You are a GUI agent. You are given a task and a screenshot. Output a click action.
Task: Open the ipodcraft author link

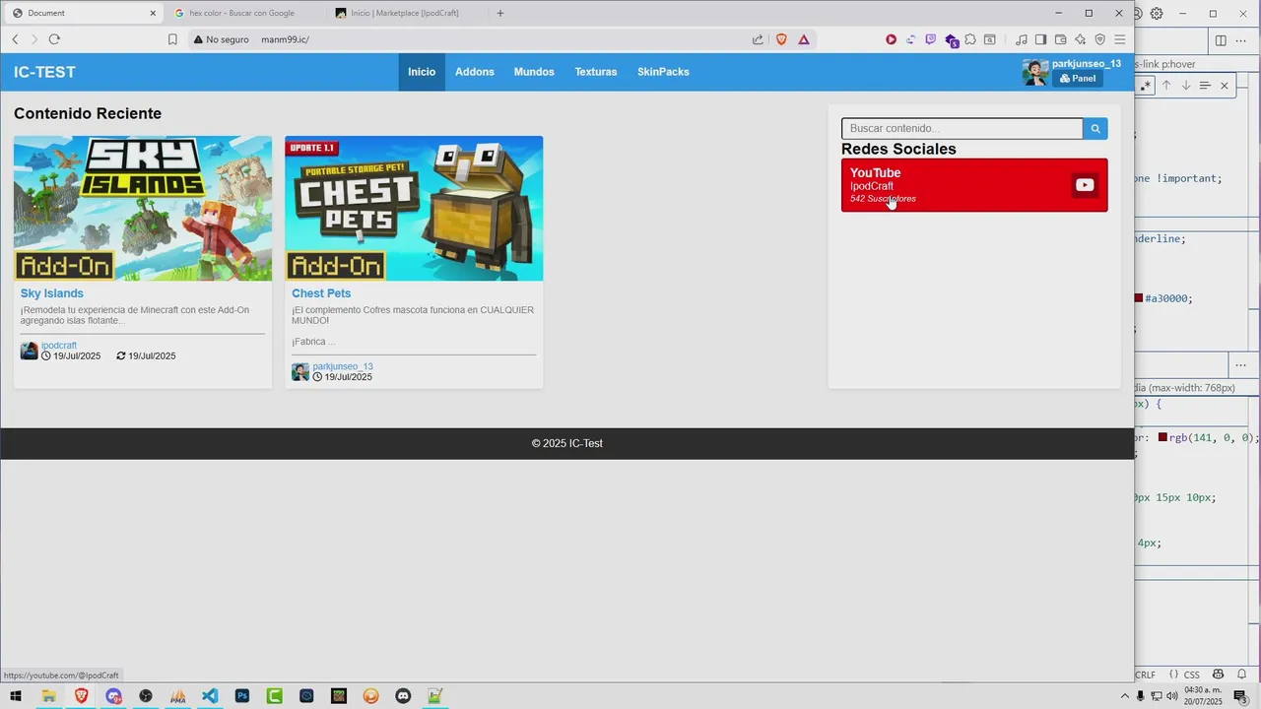pyautogui.click(x=59, y=346)
